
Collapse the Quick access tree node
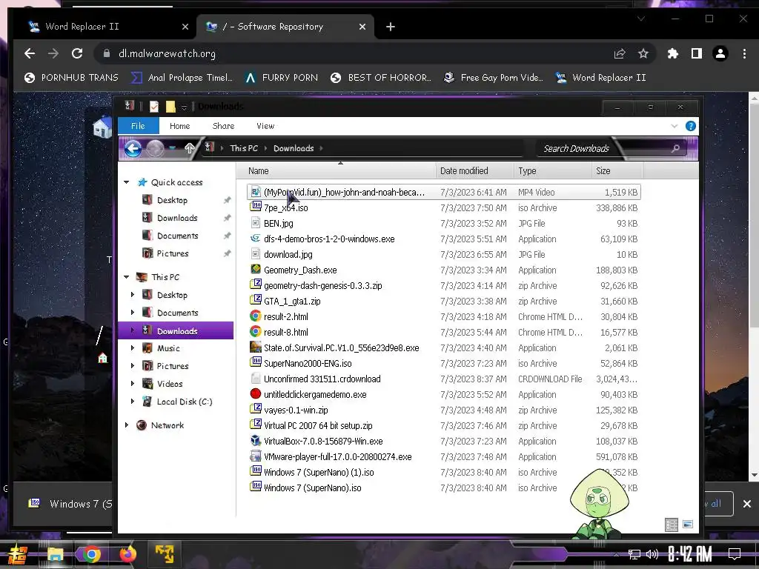click(127, 182)
